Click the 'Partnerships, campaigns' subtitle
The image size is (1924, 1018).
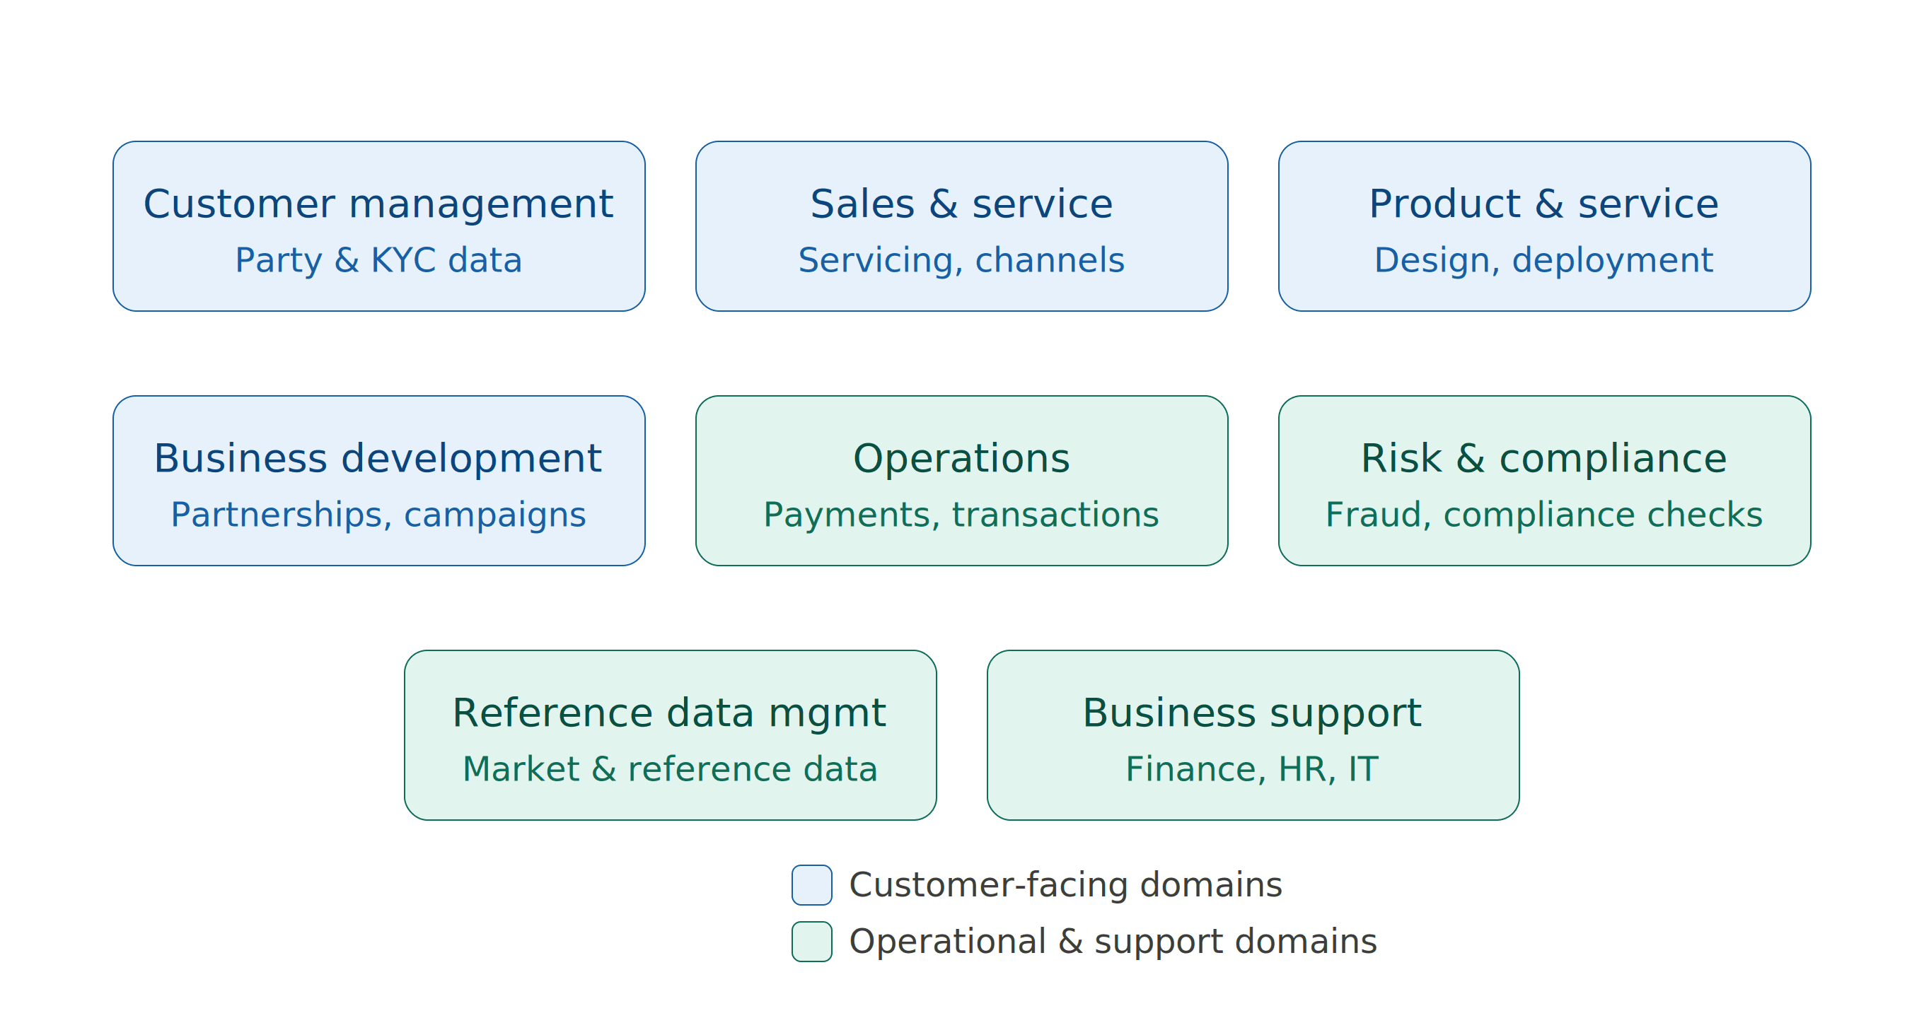pyautogui.click(x=378, y=515)
